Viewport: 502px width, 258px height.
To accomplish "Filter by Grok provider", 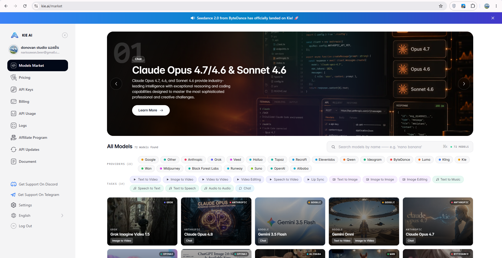I will click(x=216, y=160).
